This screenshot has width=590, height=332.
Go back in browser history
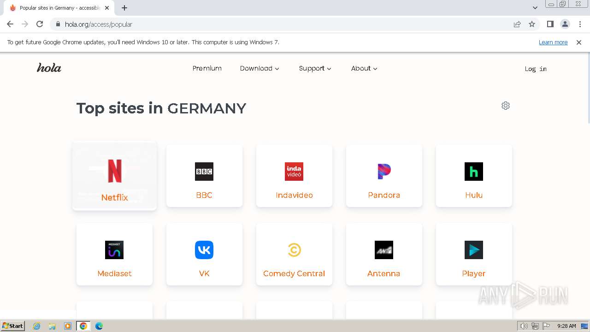[x=10, y=24]
